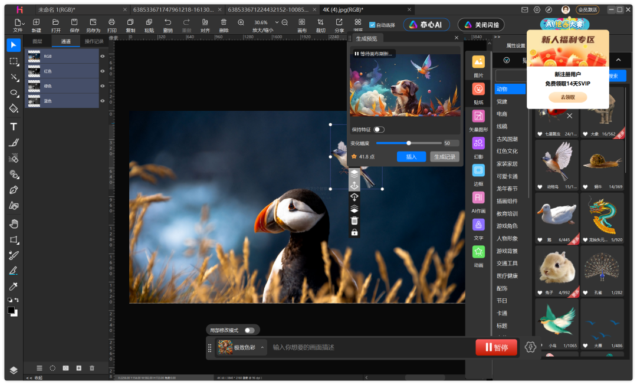Click the Print icon in toolbar

111,25
